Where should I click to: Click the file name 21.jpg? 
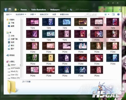[x=81, y=63]
